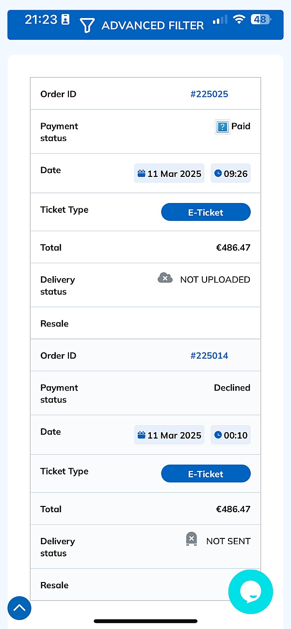The image size is (291, 629).
Task: Select the NOT UPLOADED delivery status text
Action: (x=215, y=280)
